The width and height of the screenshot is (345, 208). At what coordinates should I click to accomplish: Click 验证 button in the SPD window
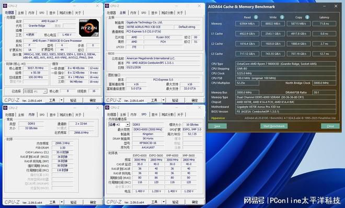[x=175, y=202]
